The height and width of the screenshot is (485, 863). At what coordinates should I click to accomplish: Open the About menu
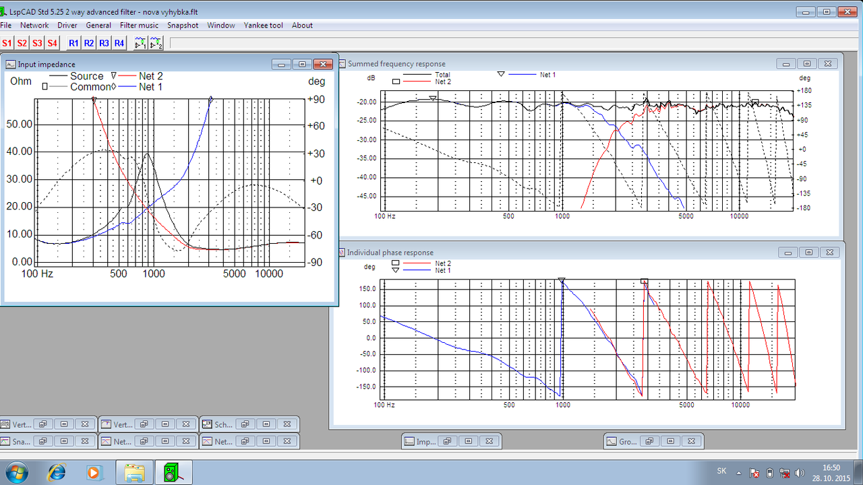coord(302,26)
